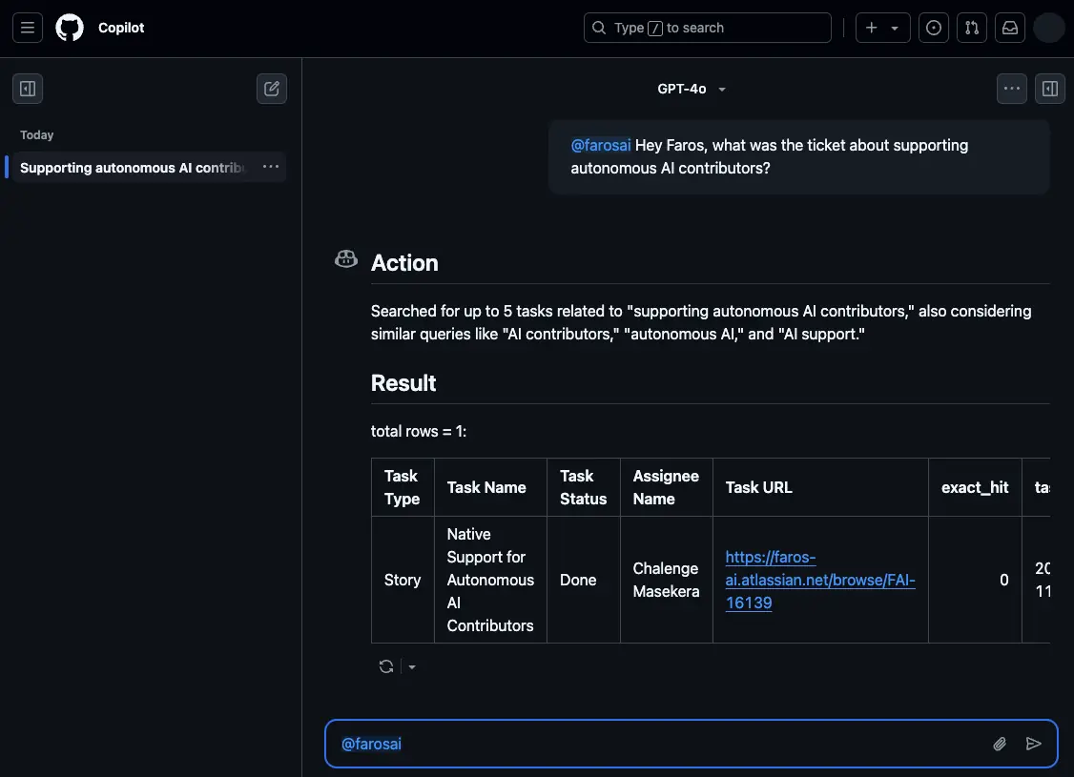This screenshot has width=1074, height=777.
Task: Collapse the conversation sidebar
Action: pyautogui.click(x=27, y=88)
